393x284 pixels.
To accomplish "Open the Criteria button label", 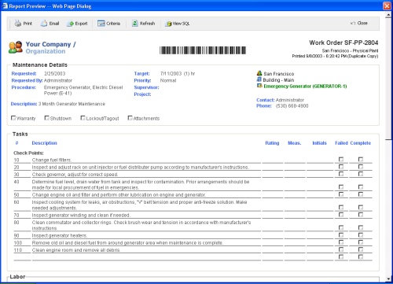I will 113,24.
